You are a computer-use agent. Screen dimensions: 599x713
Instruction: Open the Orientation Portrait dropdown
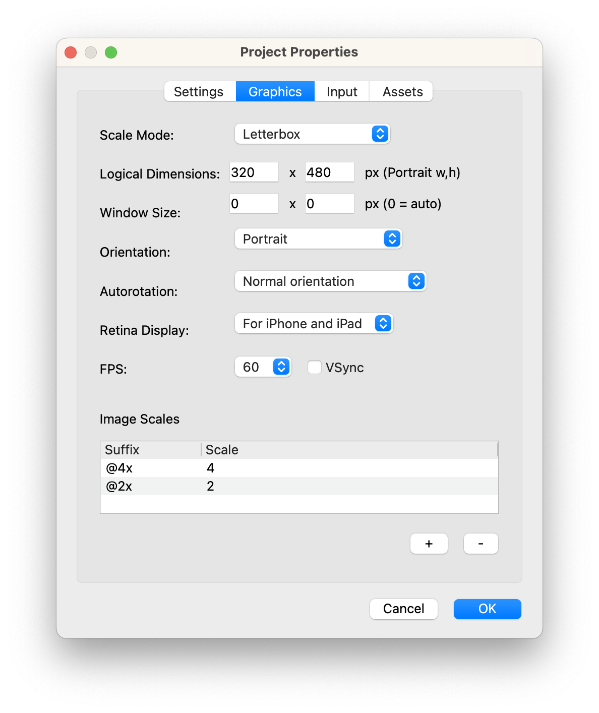coord(319,239)
